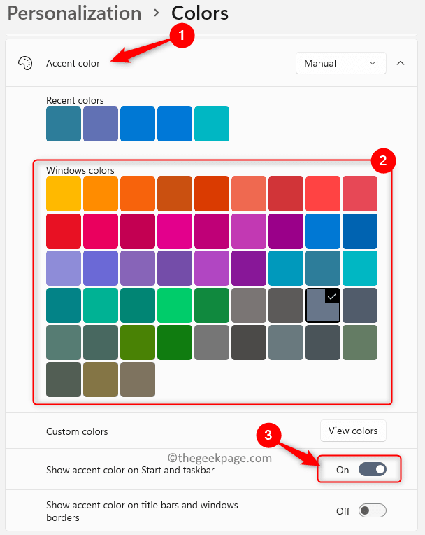Enable accent color on title bars and borders
This screenshot has width=425, height=535.
372,510
